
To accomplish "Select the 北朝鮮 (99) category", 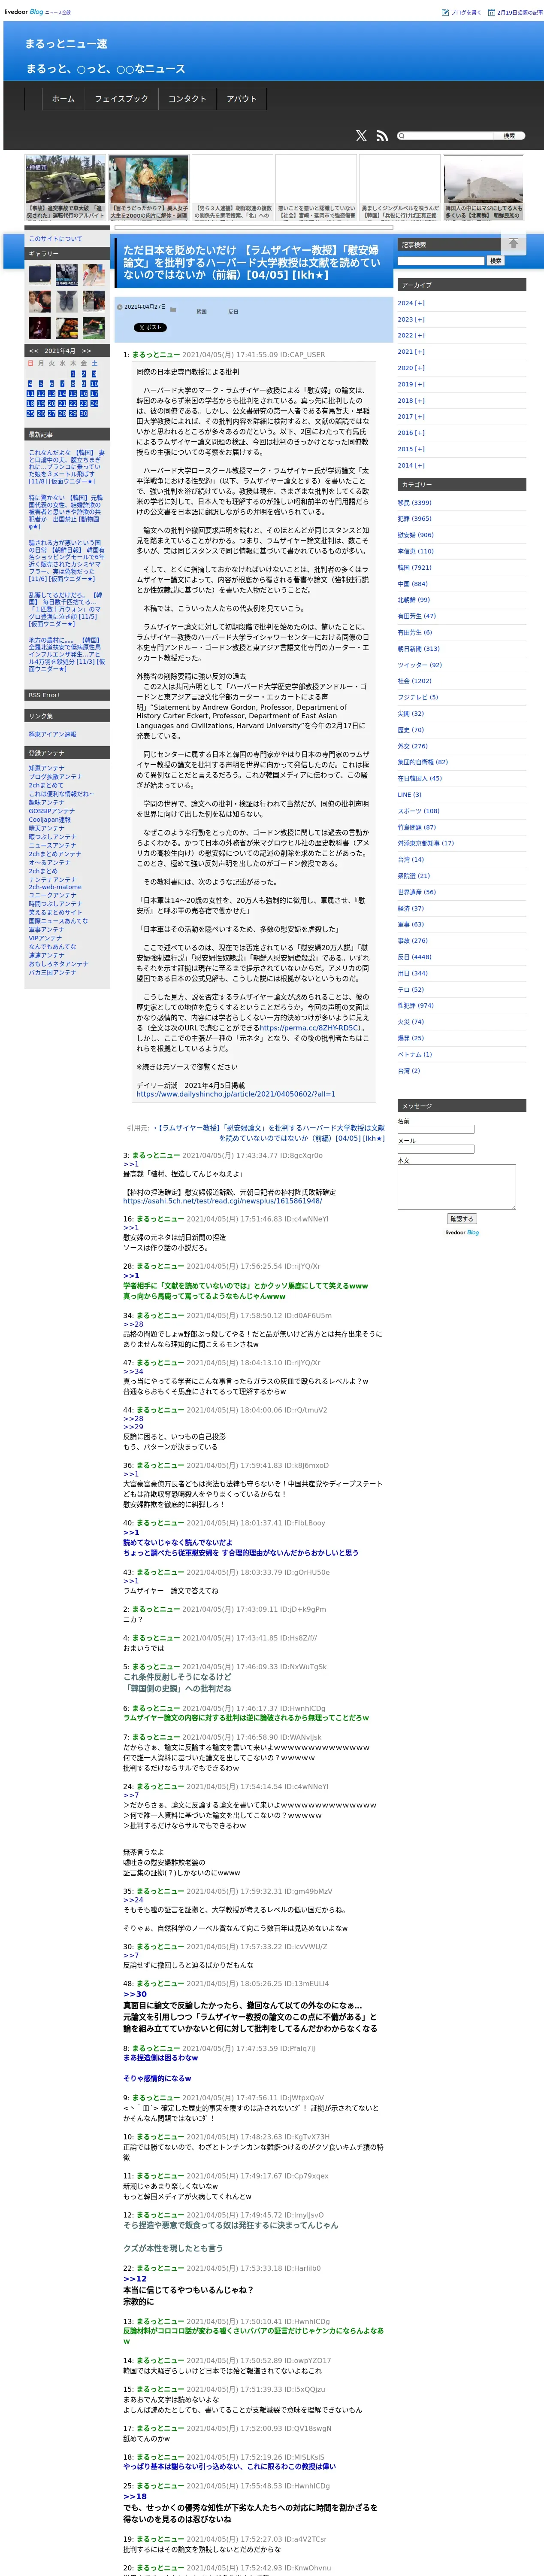I will pos(413,600).
